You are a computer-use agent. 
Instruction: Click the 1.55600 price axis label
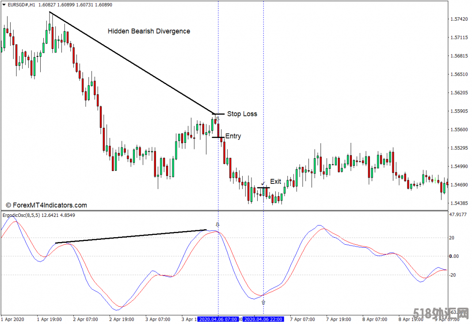tap(458, 130)
